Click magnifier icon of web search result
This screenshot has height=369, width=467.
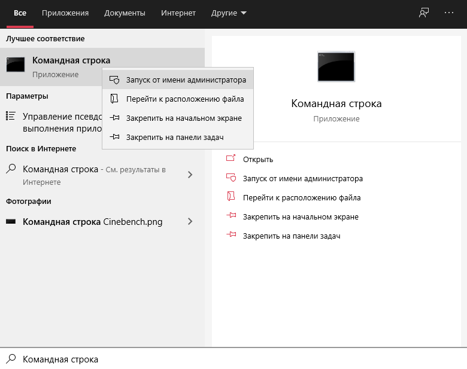(11, 169)
